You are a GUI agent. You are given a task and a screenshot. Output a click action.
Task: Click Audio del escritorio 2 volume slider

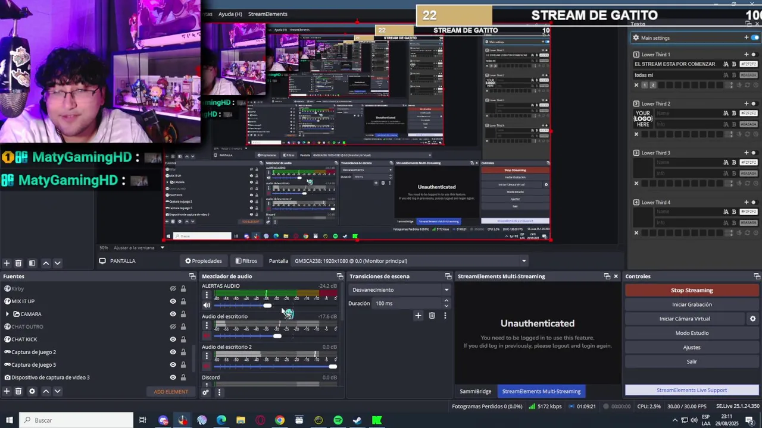275,366
